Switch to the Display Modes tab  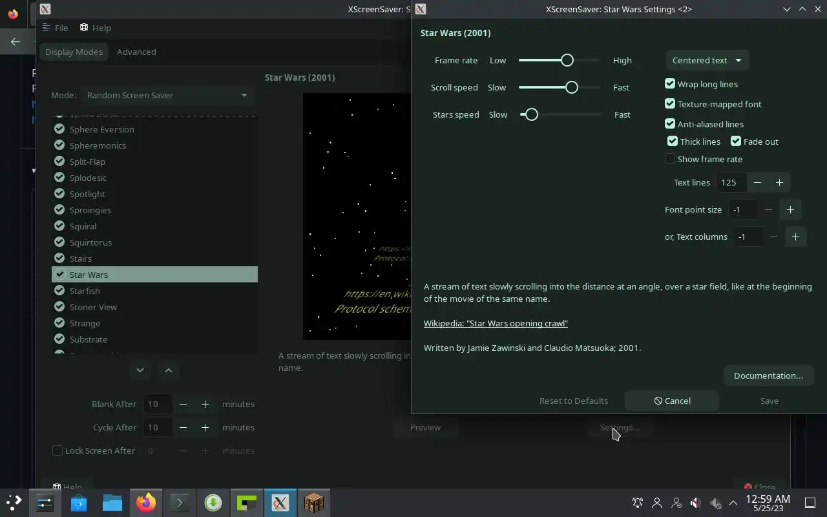[x=74, y=52]
